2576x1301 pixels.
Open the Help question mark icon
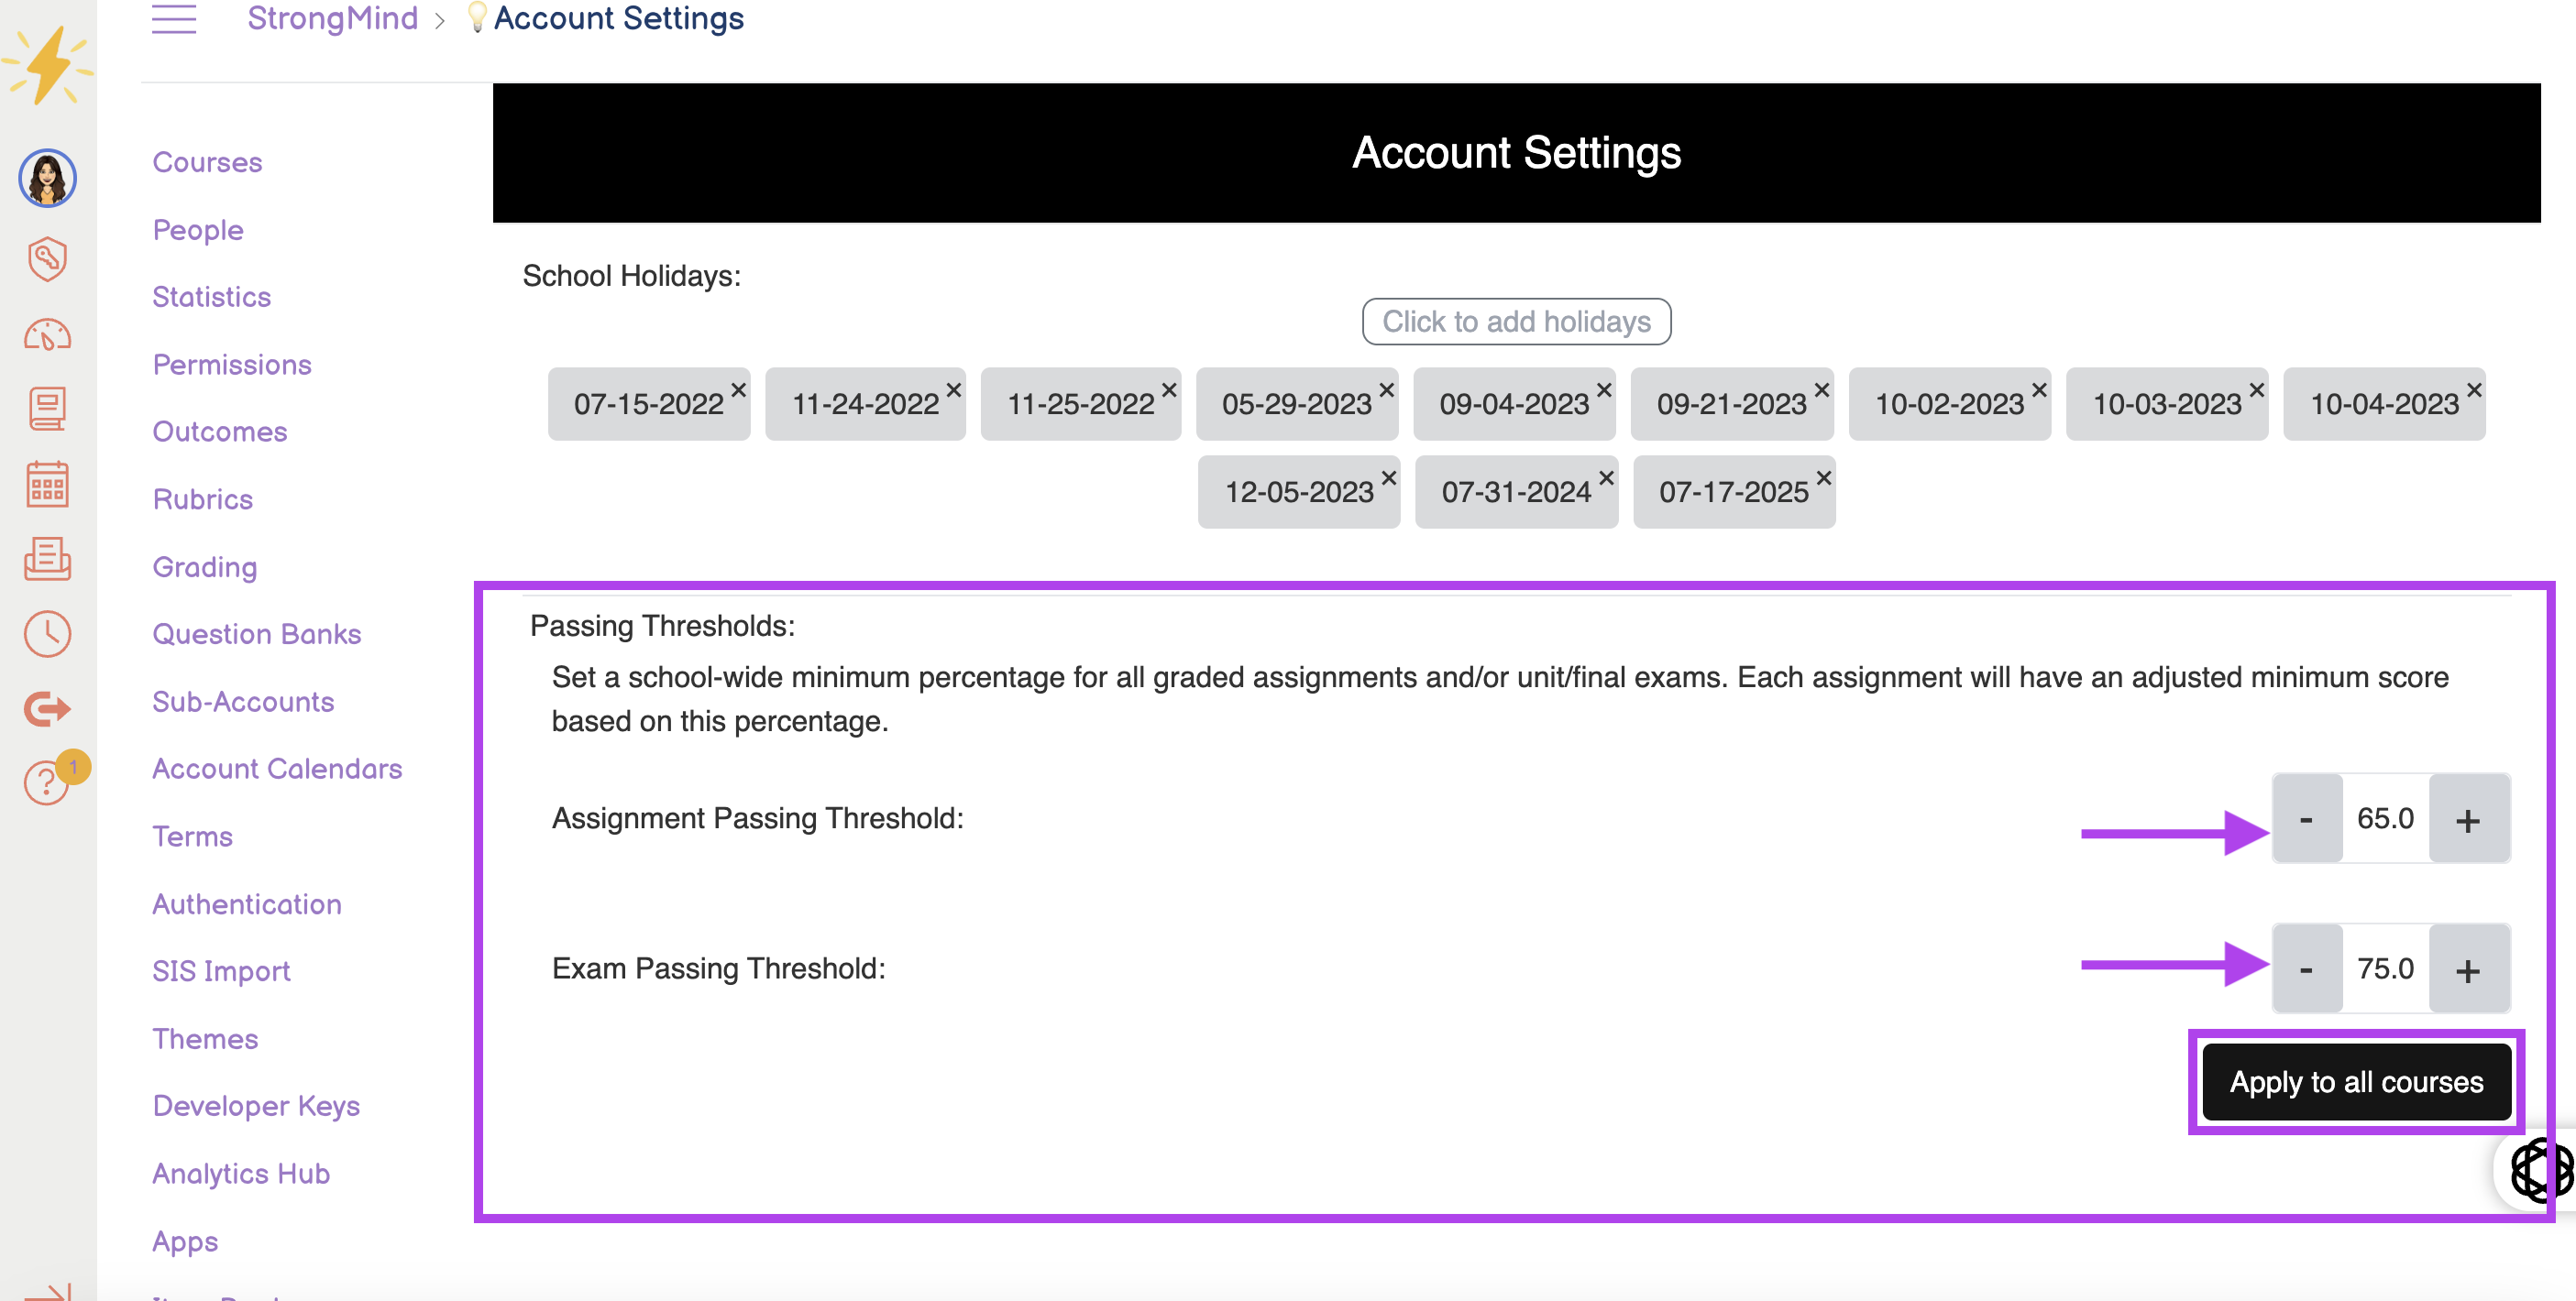pos(47,782)
